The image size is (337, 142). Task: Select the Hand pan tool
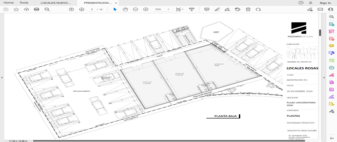(x=125, y=9)
